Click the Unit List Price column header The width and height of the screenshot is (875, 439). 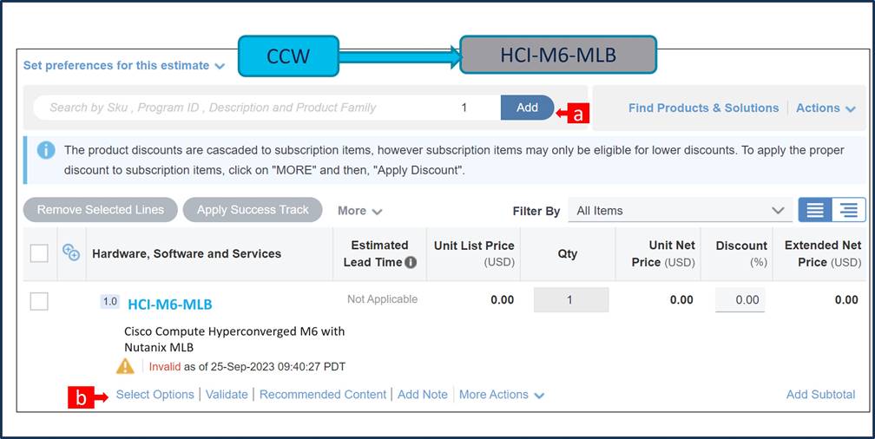[474, 253]
